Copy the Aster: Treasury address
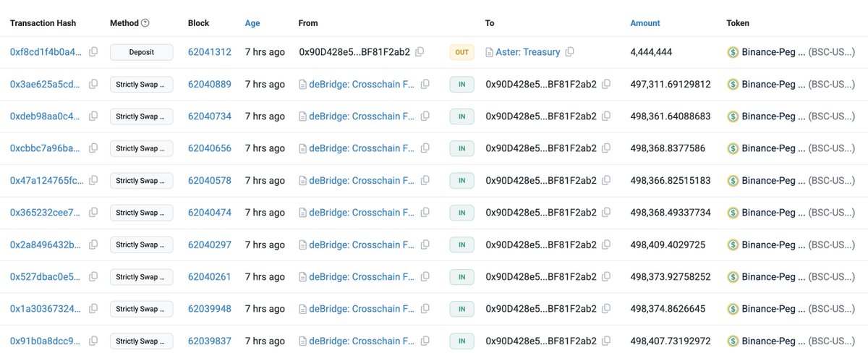Image resolution: width=868 pixels, height=353 pixels. pos(570,52)
